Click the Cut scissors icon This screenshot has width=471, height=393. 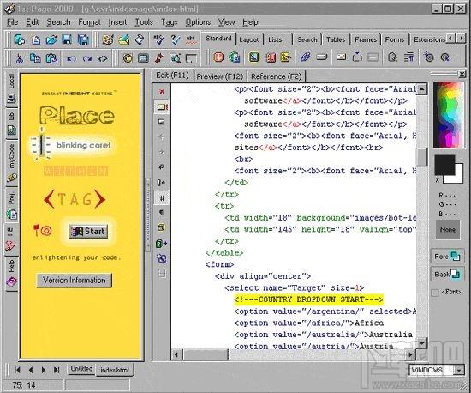pyautogui.click(x=20, y=57)
